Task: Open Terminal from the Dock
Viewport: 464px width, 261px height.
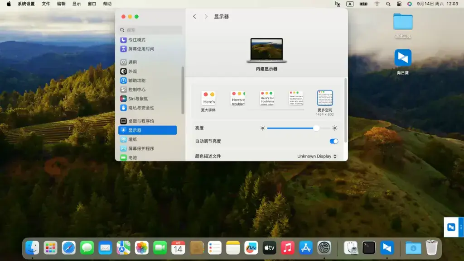Action: [x=369, y=248]
